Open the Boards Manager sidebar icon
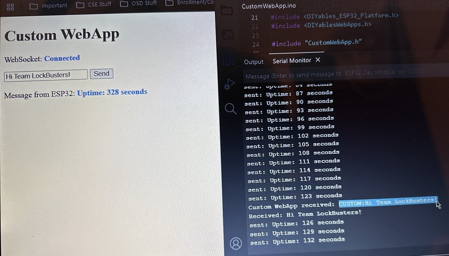Image resolution: width=449 pixels, height=256 pixels. (x=227, y=35)
